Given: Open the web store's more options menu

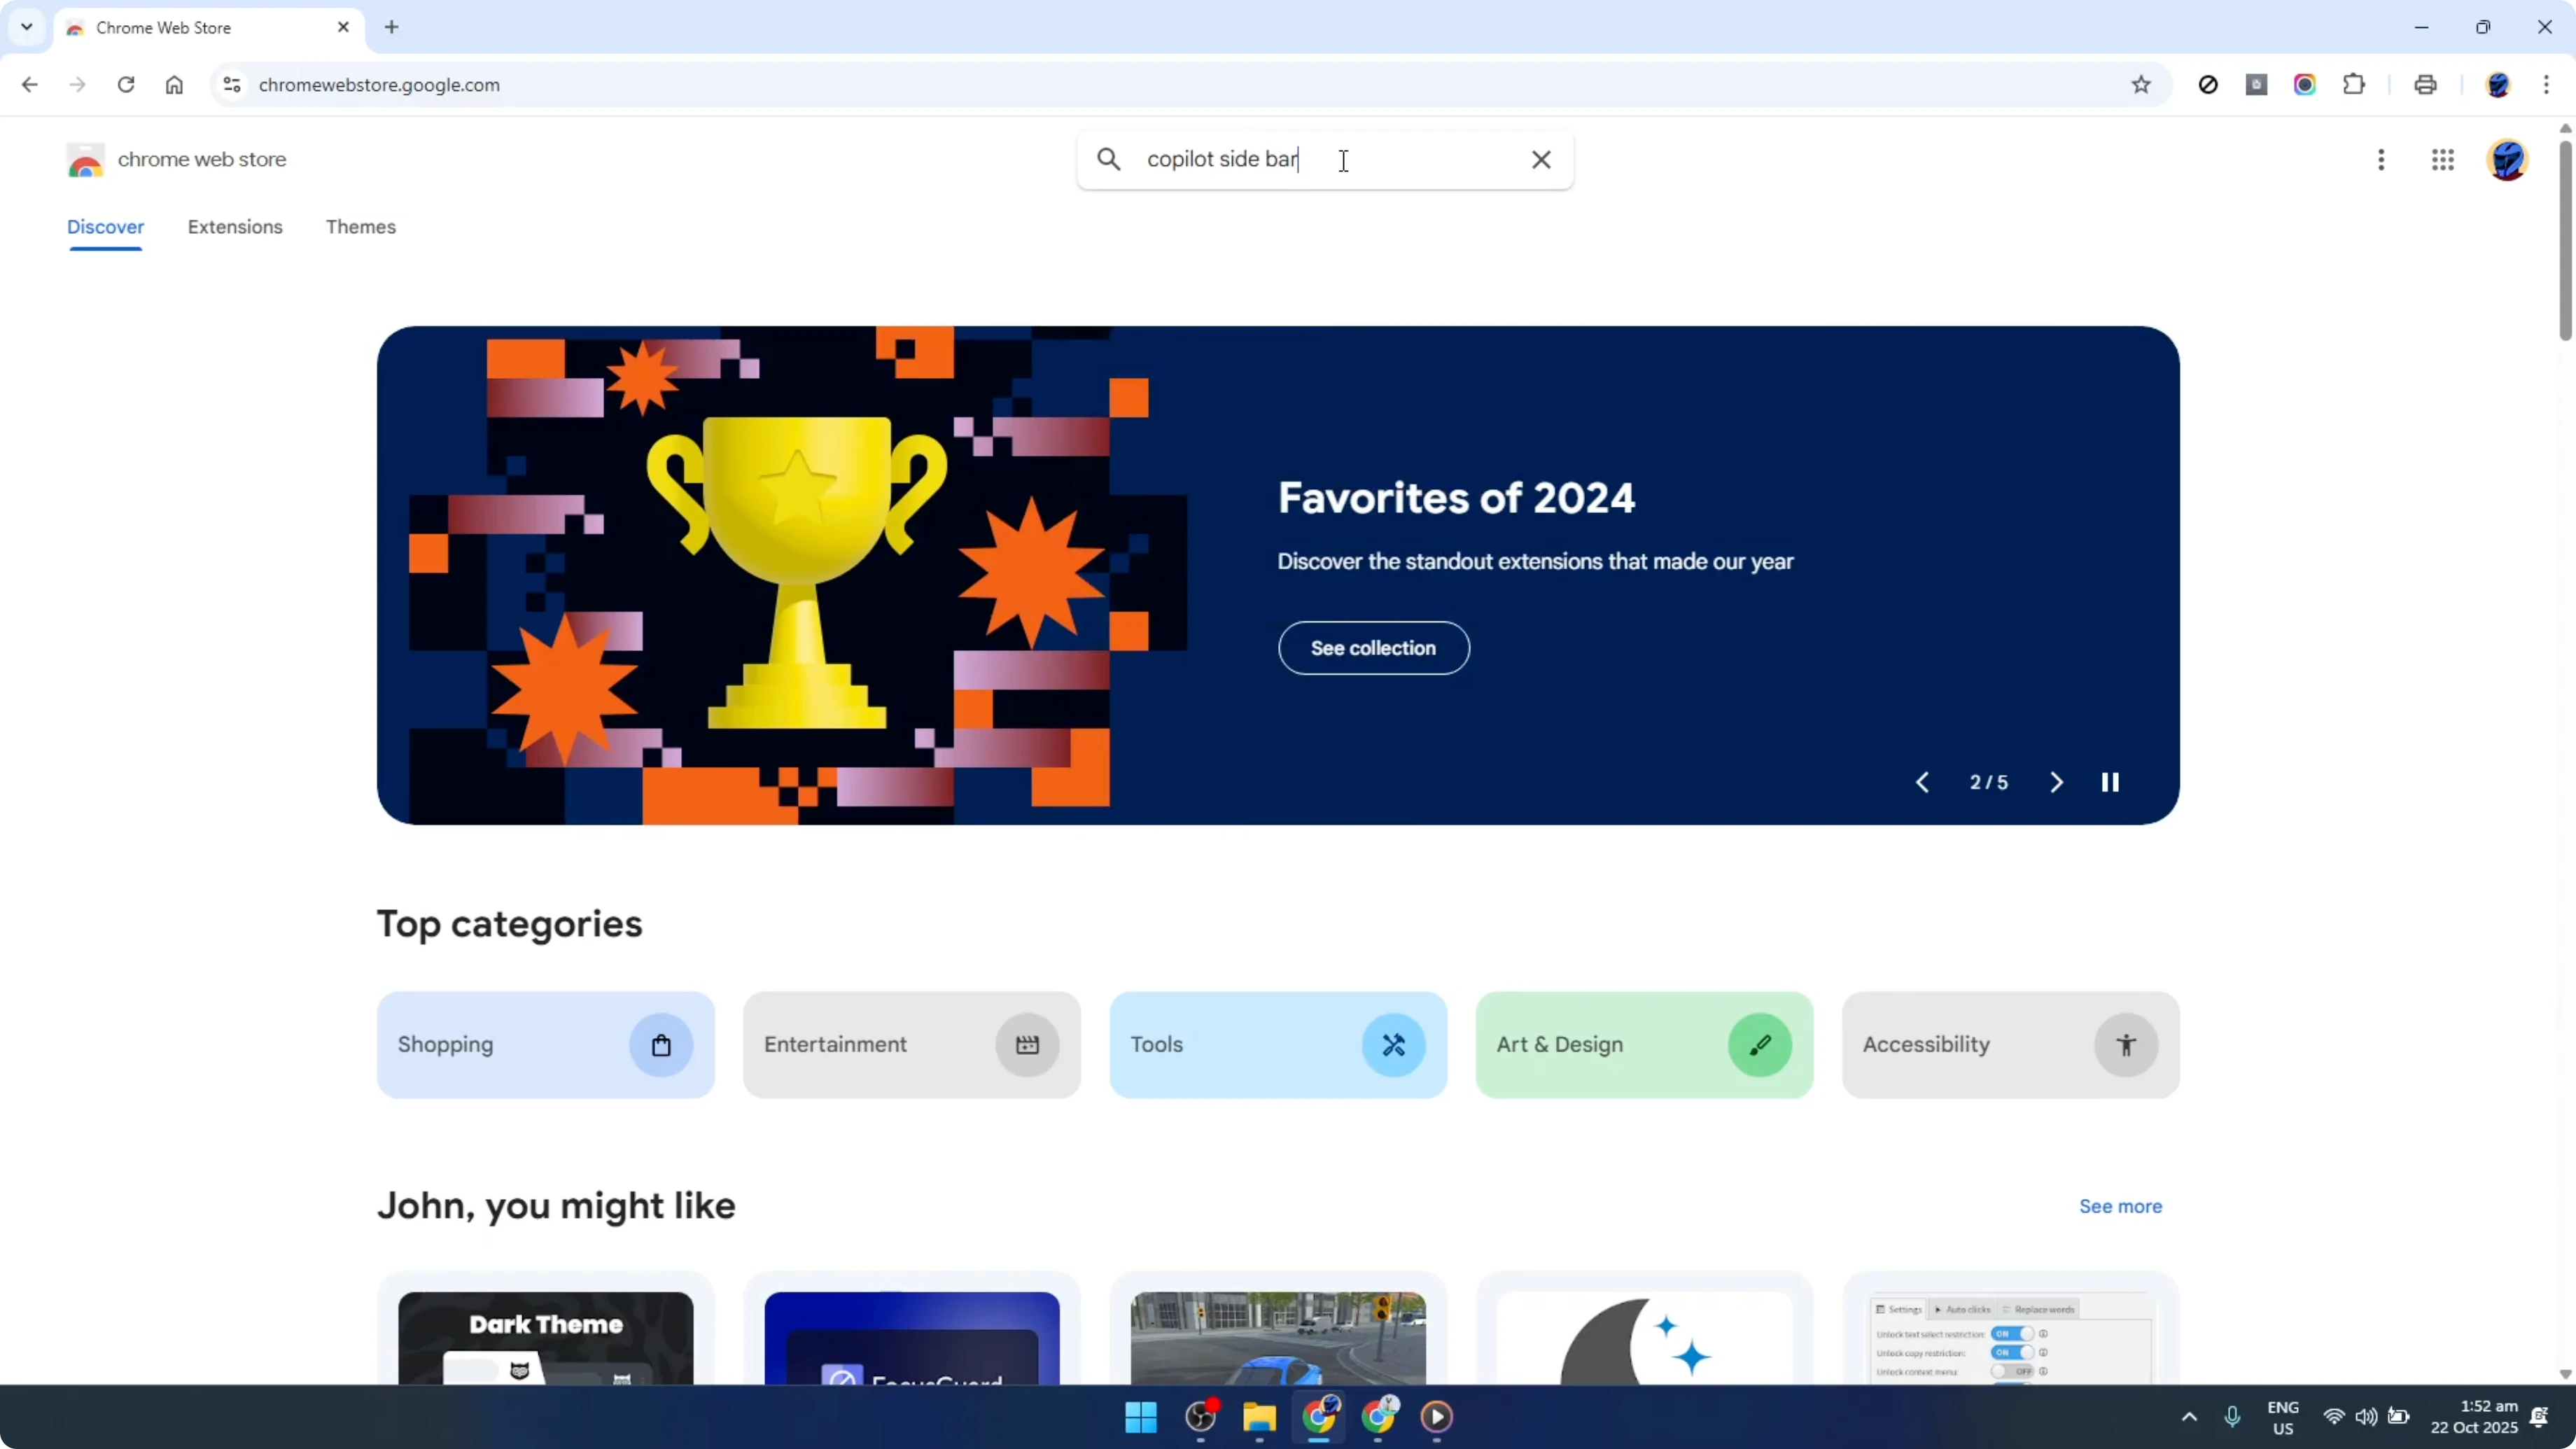Looking at the screenshot, I should point(2381,160).
